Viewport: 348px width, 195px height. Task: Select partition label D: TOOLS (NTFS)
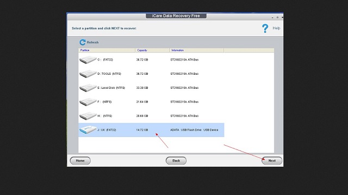109,74
